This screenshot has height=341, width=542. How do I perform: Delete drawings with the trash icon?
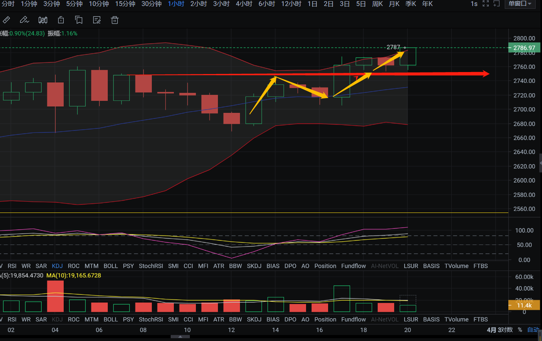point(115,20)
